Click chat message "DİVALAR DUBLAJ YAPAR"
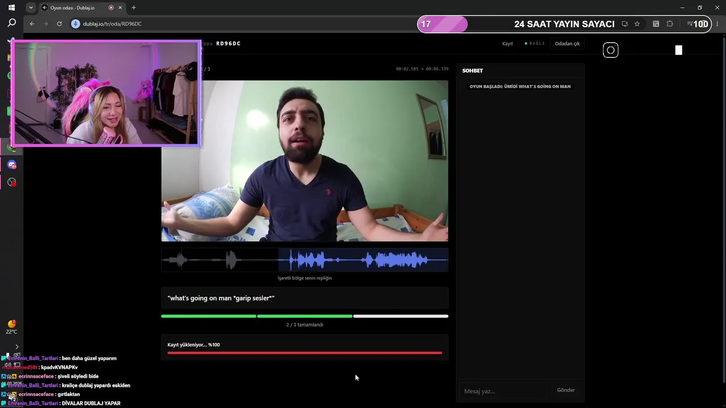 pos(91,403)
